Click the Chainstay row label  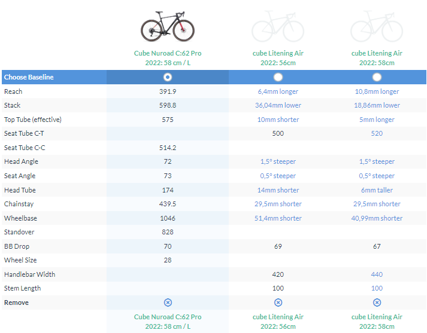click(19, 204)
